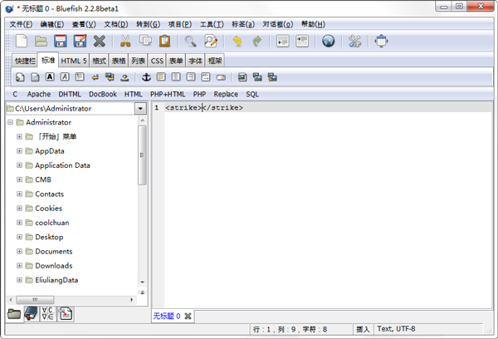Open the 工具(T) menu
Viewport: 498px width, 339px height.
point(212,24)
